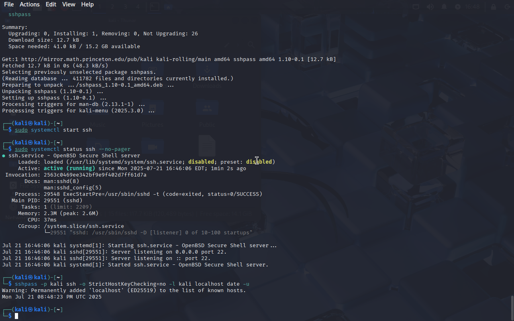The width and height of the screenshot is (514, 321).
Task: Click 'Unpacking sshpass (1.10-0.1)' line
Action: pos(53,91)
